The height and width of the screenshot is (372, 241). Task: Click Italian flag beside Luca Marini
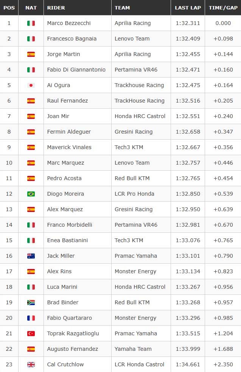coord(31,287)
